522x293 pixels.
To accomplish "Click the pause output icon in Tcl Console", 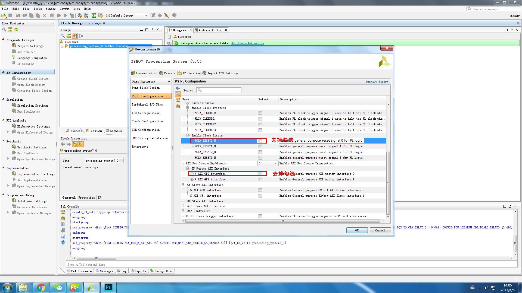I will point(63,224).
